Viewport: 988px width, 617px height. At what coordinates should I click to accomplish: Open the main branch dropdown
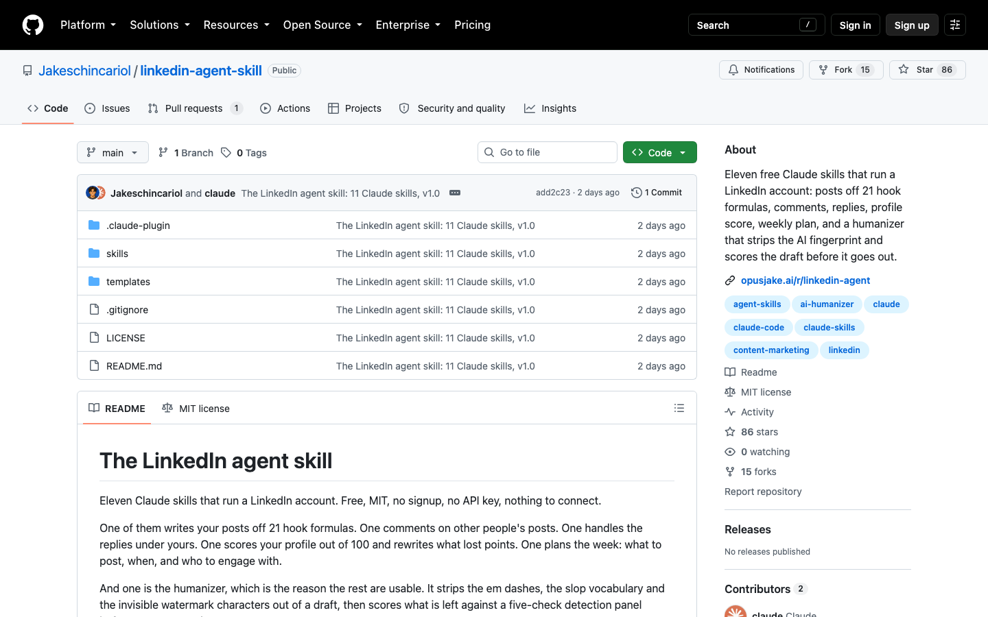113,152
